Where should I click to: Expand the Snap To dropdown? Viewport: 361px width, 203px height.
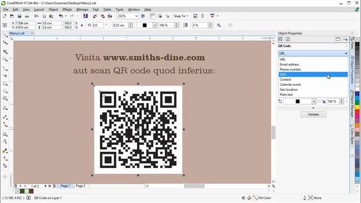click(x=181, y=16)
